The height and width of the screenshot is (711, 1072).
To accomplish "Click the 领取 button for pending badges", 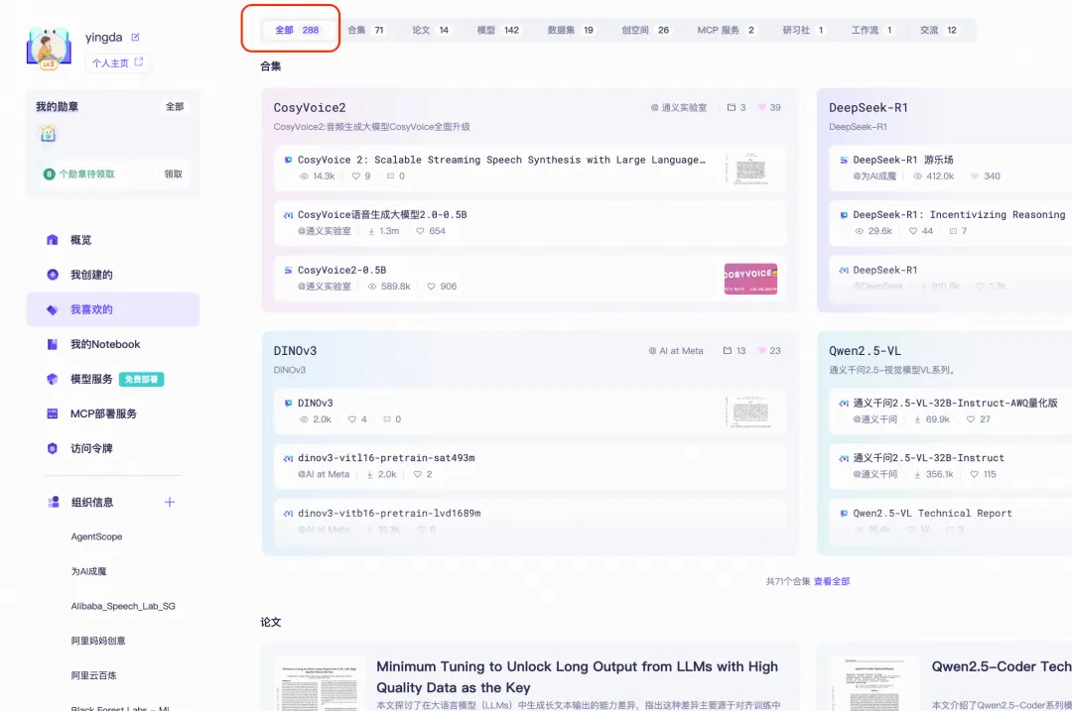I will pos(174,175).
